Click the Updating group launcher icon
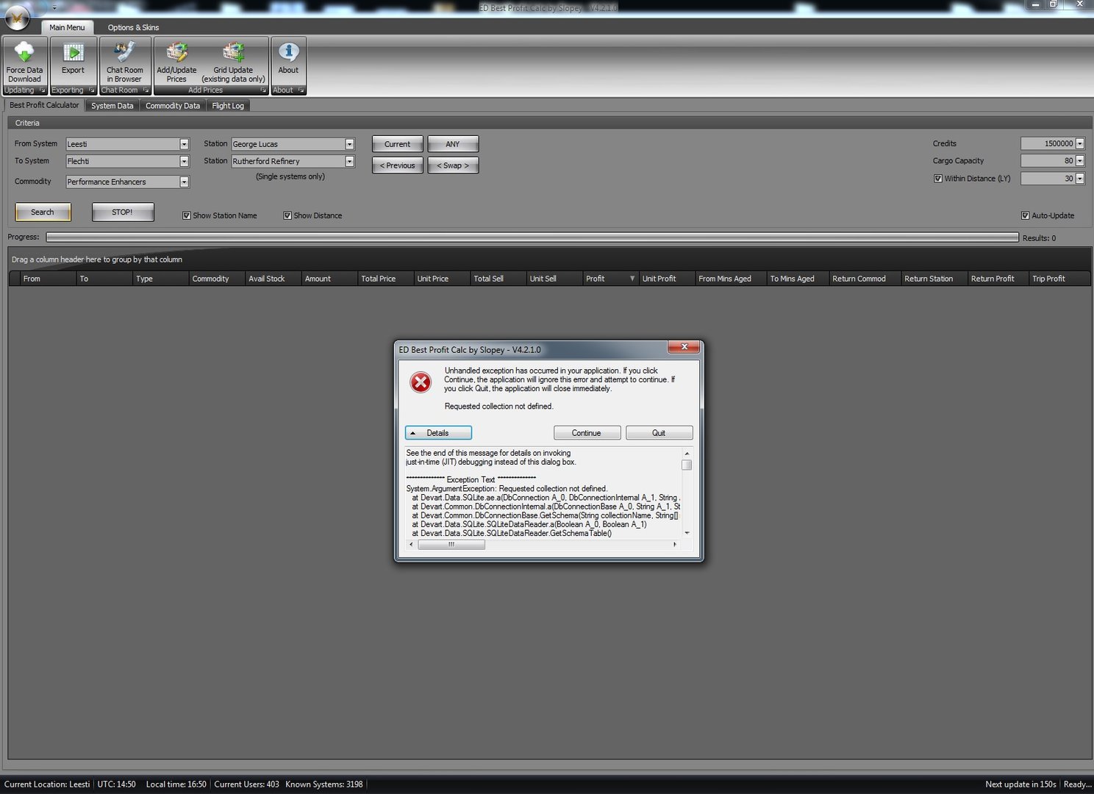The image size is (1094, 794). (x=42, y=90)
